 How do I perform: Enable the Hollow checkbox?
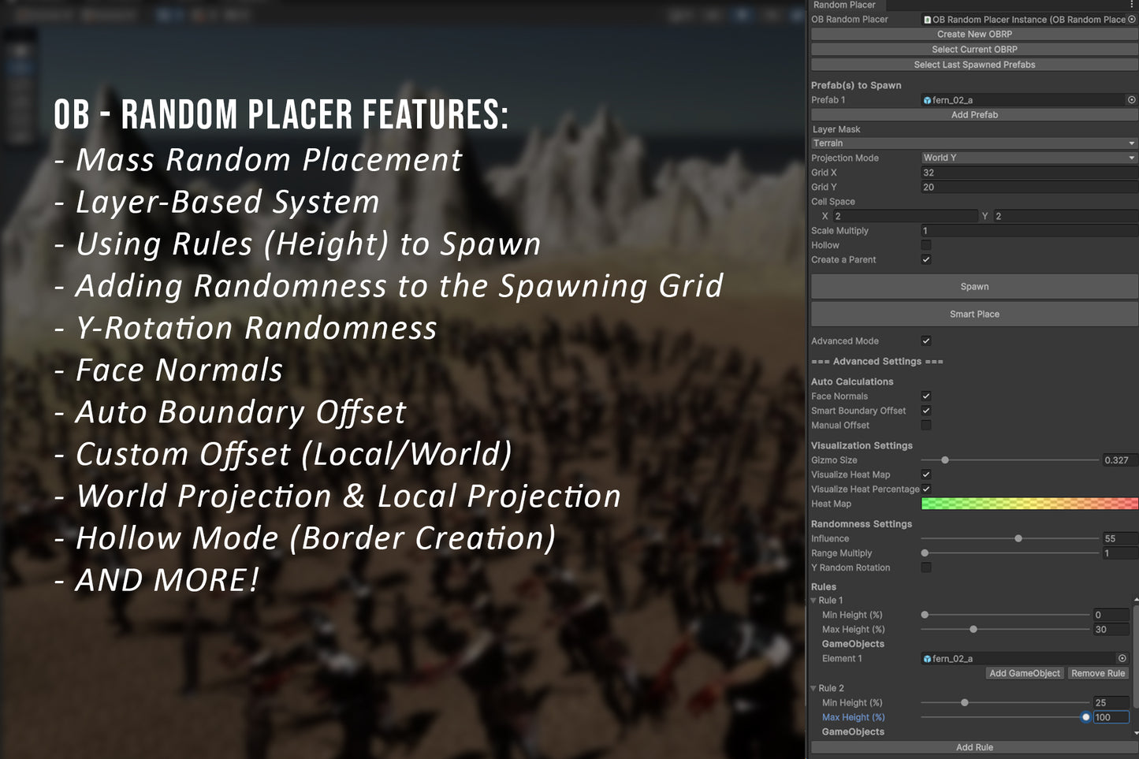click(926, 245)
